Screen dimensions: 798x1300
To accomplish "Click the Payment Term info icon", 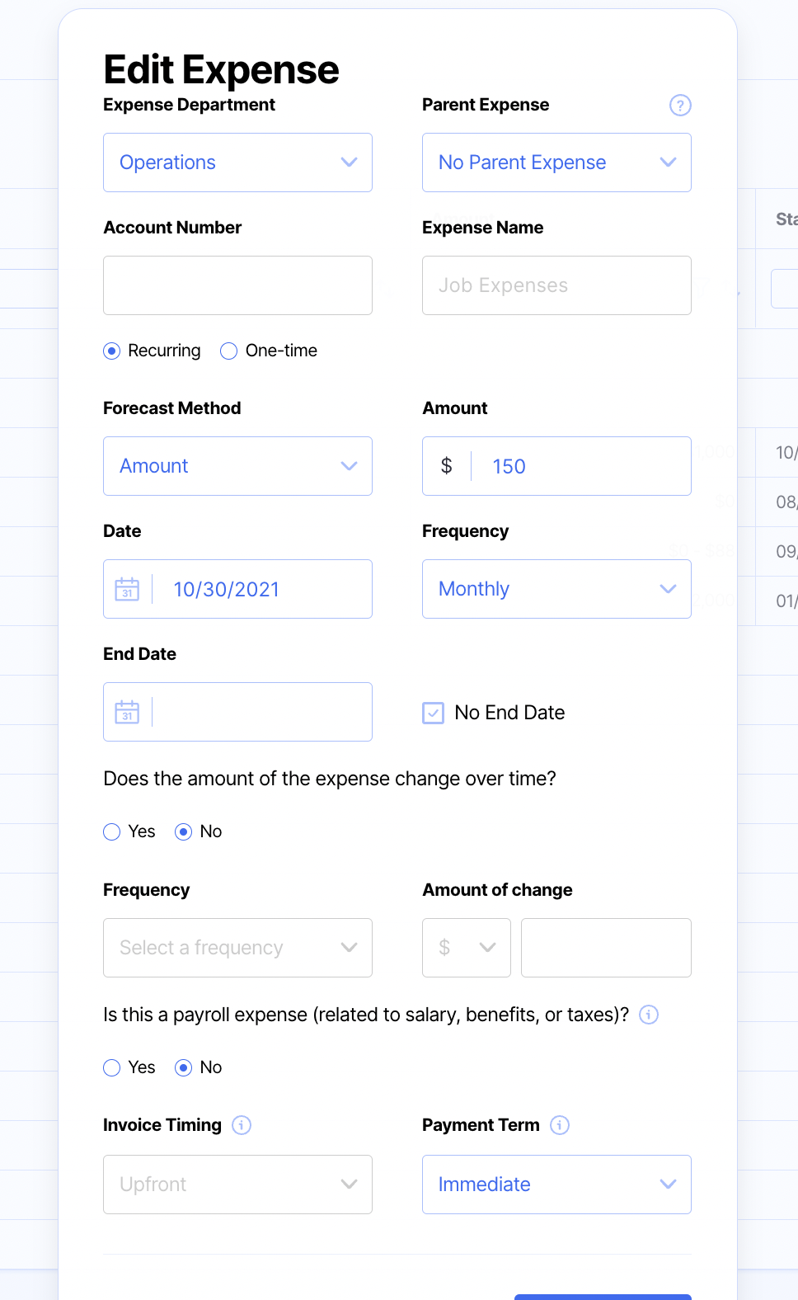I will (x=560, y=1125).
